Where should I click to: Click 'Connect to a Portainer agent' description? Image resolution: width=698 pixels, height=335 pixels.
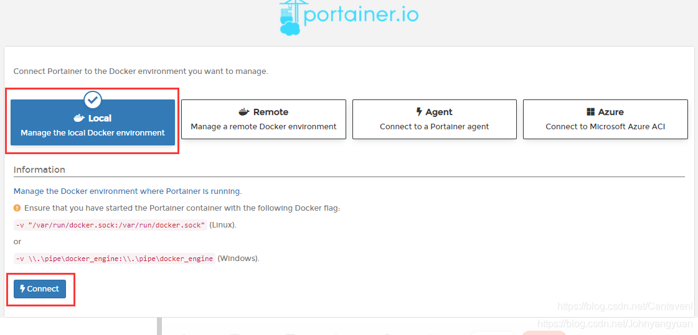tap(435, 127)
